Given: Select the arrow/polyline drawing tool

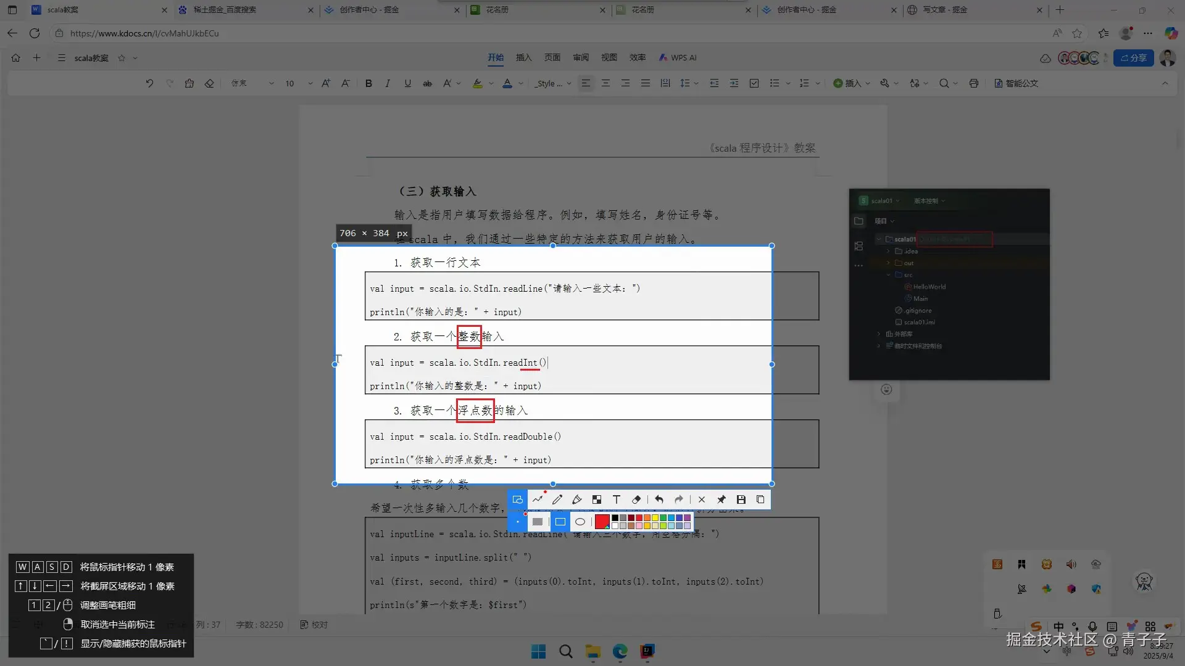Looking at the screenshot, I should (x=538, y=499).
